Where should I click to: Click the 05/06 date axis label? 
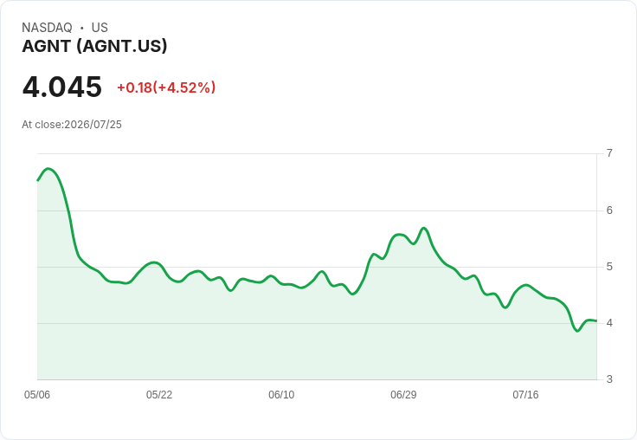[37, 395]
